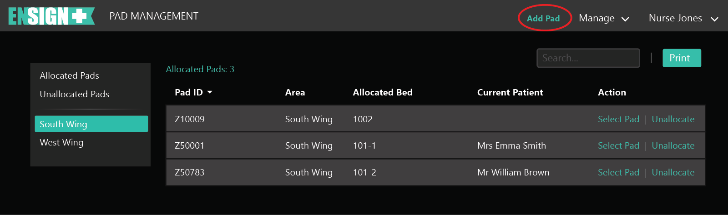The height and width of the screenshot is (215, 728).
Task: Click the Current Patient column header
Action: tap(510, 92)
